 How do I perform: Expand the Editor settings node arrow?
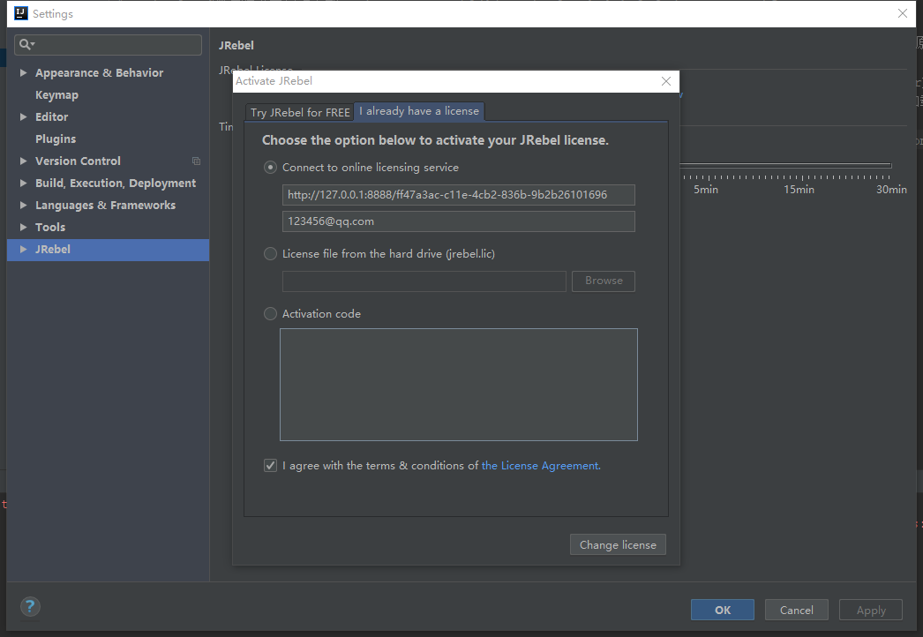coord(23,116)
